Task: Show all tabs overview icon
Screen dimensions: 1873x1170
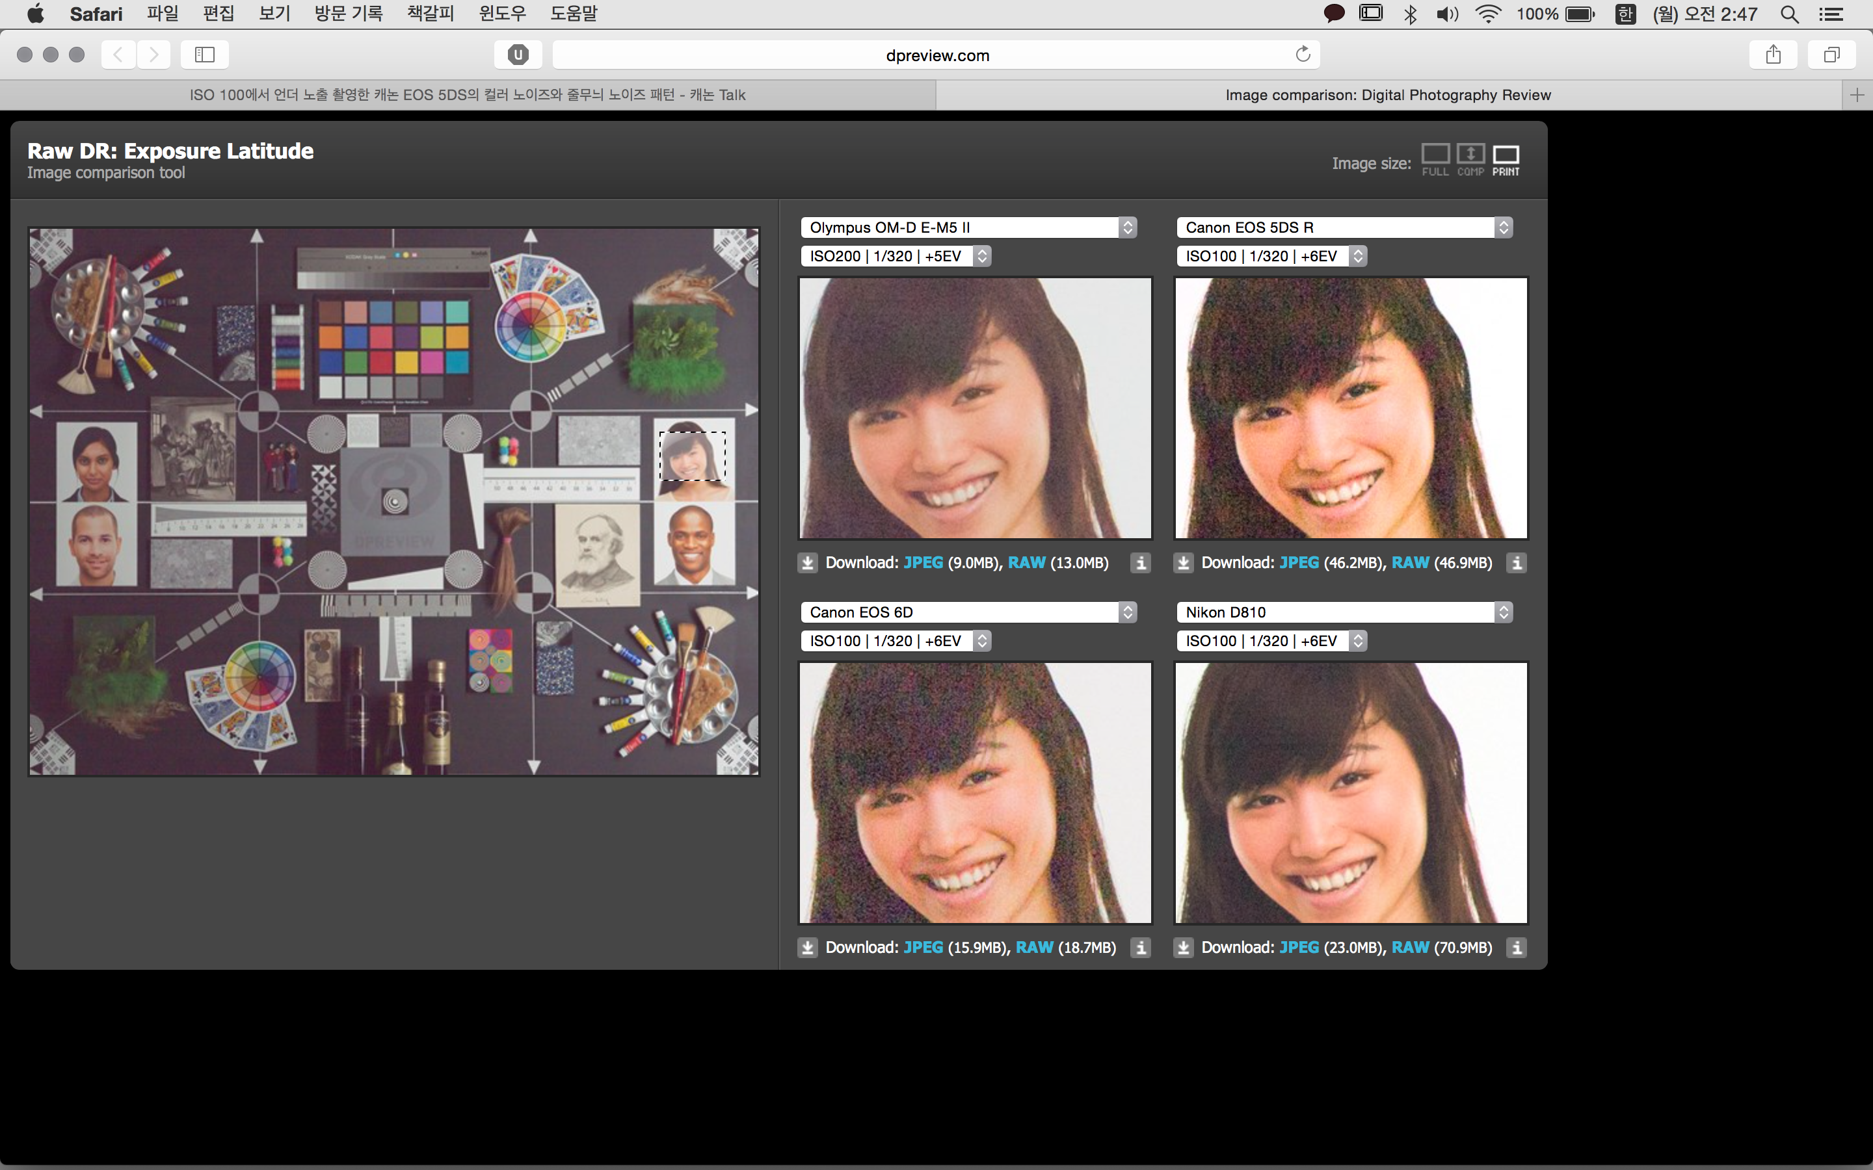Action: click(1831, 55)
